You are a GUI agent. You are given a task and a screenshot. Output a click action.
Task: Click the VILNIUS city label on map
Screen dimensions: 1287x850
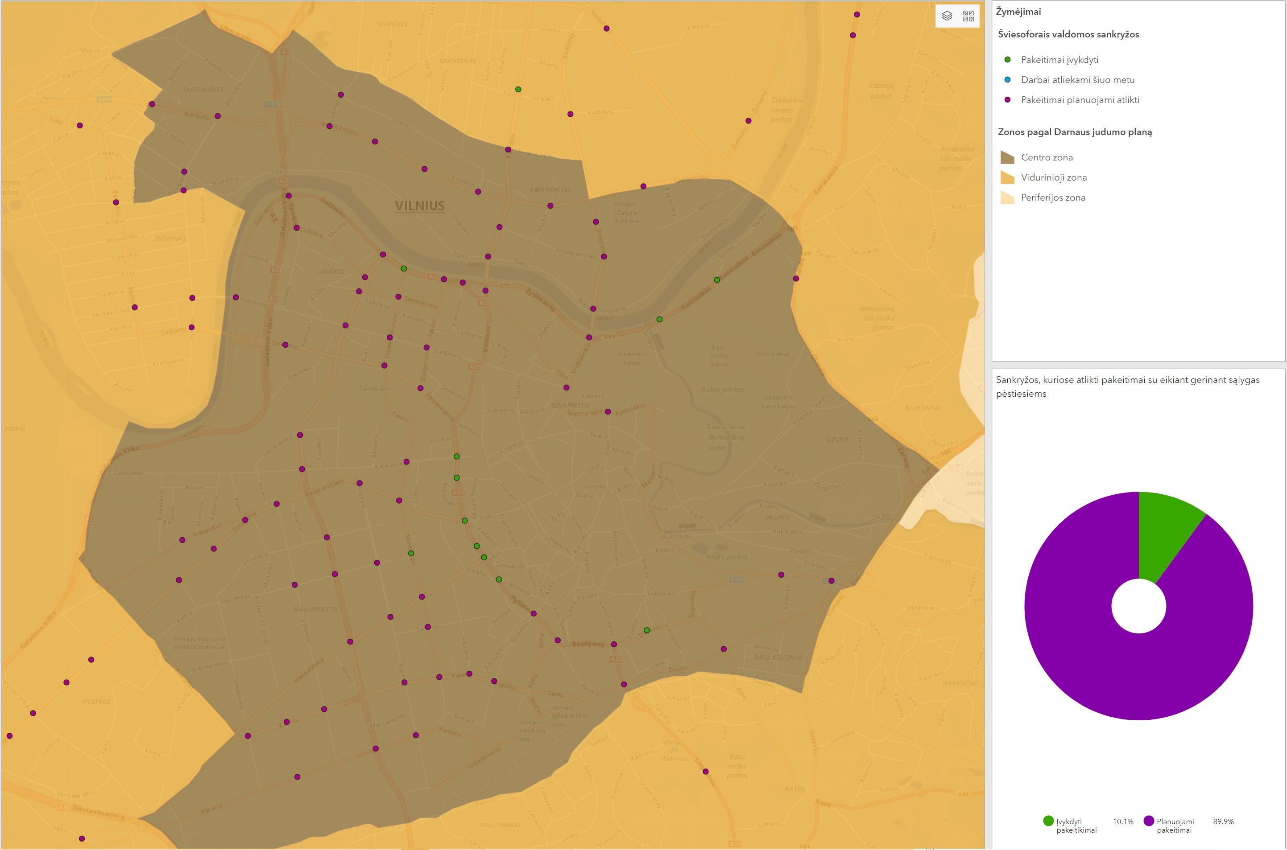coord(419,206)
